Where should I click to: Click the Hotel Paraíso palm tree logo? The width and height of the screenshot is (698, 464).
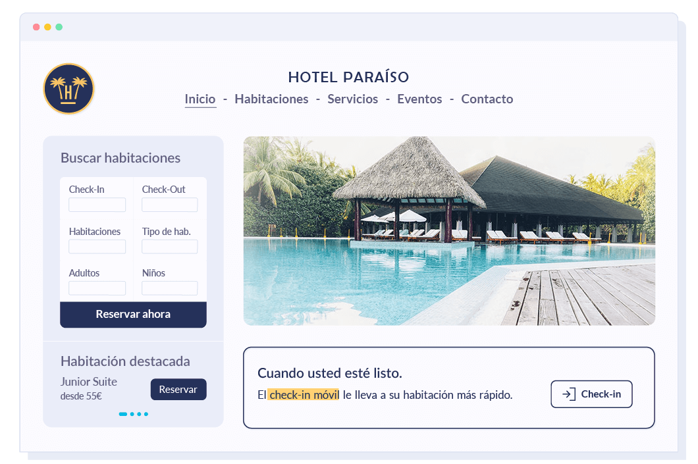68,89
